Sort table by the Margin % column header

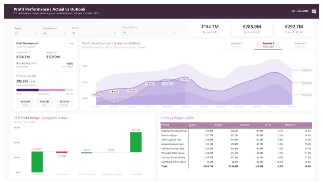(x=290, y=125)
